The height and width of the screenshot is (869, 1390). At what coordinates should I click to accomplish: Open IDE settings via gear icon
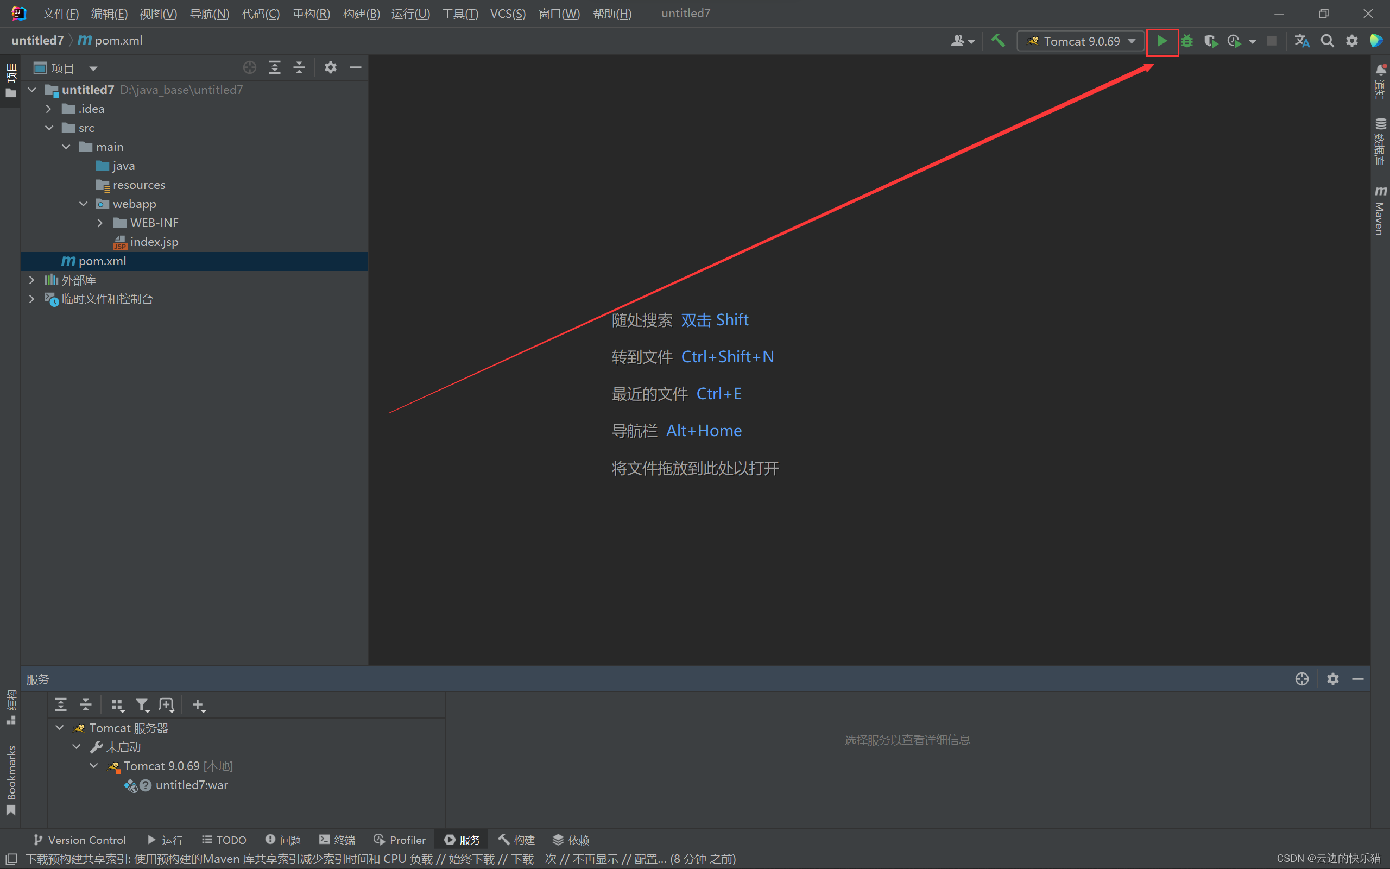coord(1351,41)
